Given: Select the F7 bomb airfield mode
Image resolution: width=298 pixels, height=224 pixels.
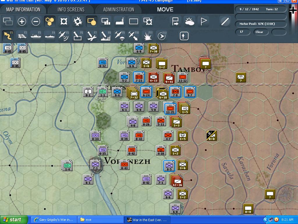Looking at the screenshot, I should (92, 36).
